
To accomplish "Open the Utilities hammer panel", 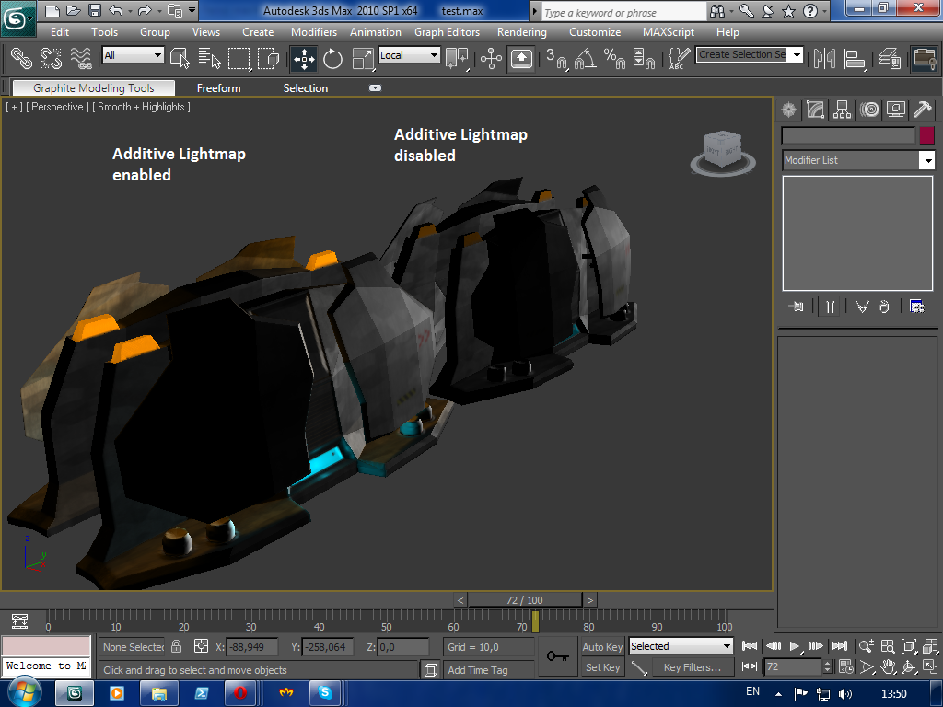I will pos(922,110).
